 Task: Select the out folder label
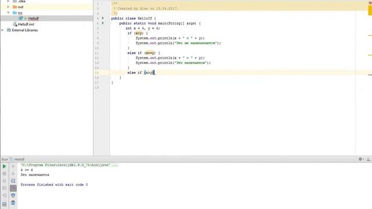click(21, 7)
